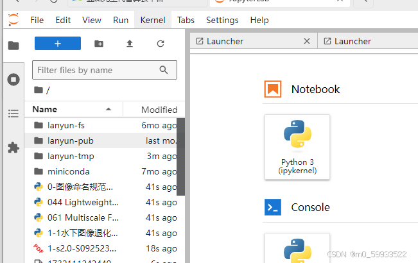This screenshot has height=263, width=418.
Task: Open the Run menu
Action: (121, 21)
